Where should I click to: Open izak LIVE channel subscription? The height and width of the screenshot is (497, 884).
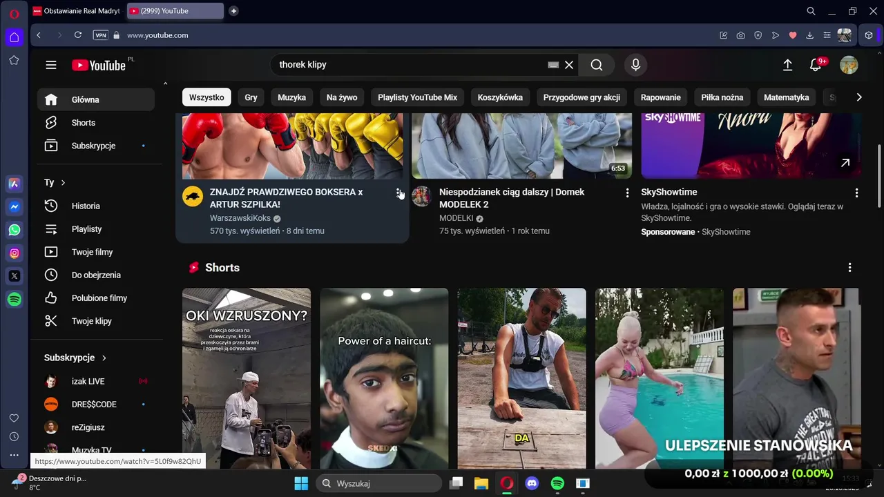[96, 381]
